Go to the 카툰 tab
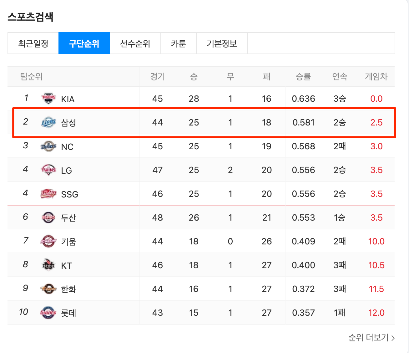409x353 pixels. click(179, 43)
